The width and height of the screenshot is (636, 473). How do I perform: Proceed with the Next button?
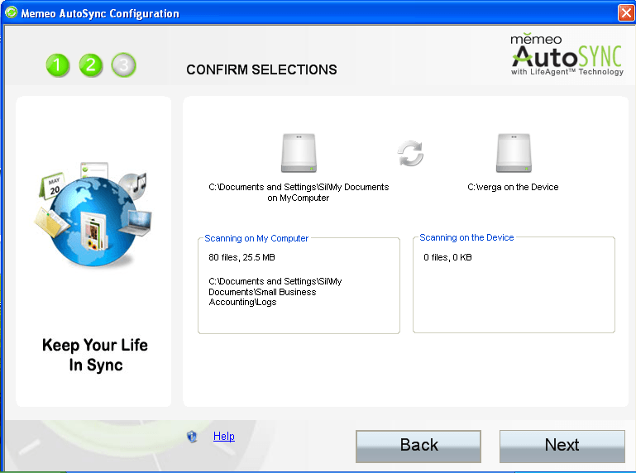tap(562, 447)
